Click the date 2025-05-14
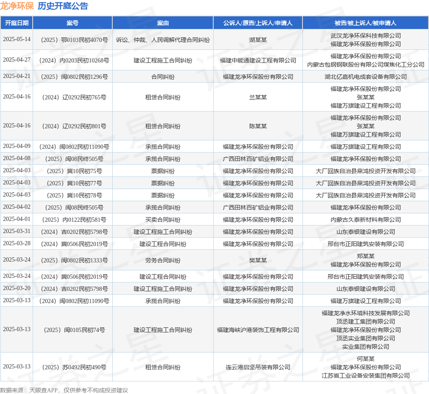Screen dimensions: 429x394 point(17,39)
